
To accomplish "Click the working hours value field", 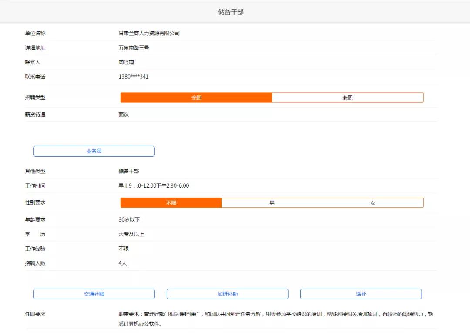I will tap(154, 186).
